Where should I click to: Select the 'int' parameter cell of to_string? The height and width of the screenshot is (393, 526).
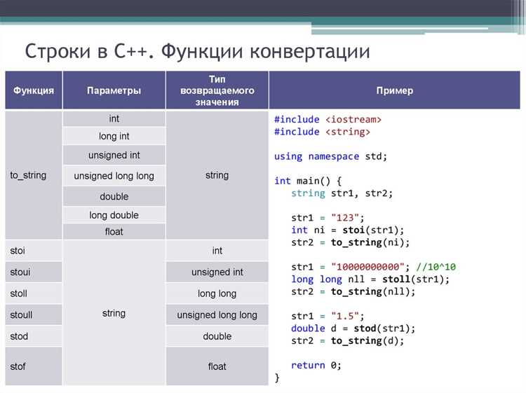pos(114,118)
